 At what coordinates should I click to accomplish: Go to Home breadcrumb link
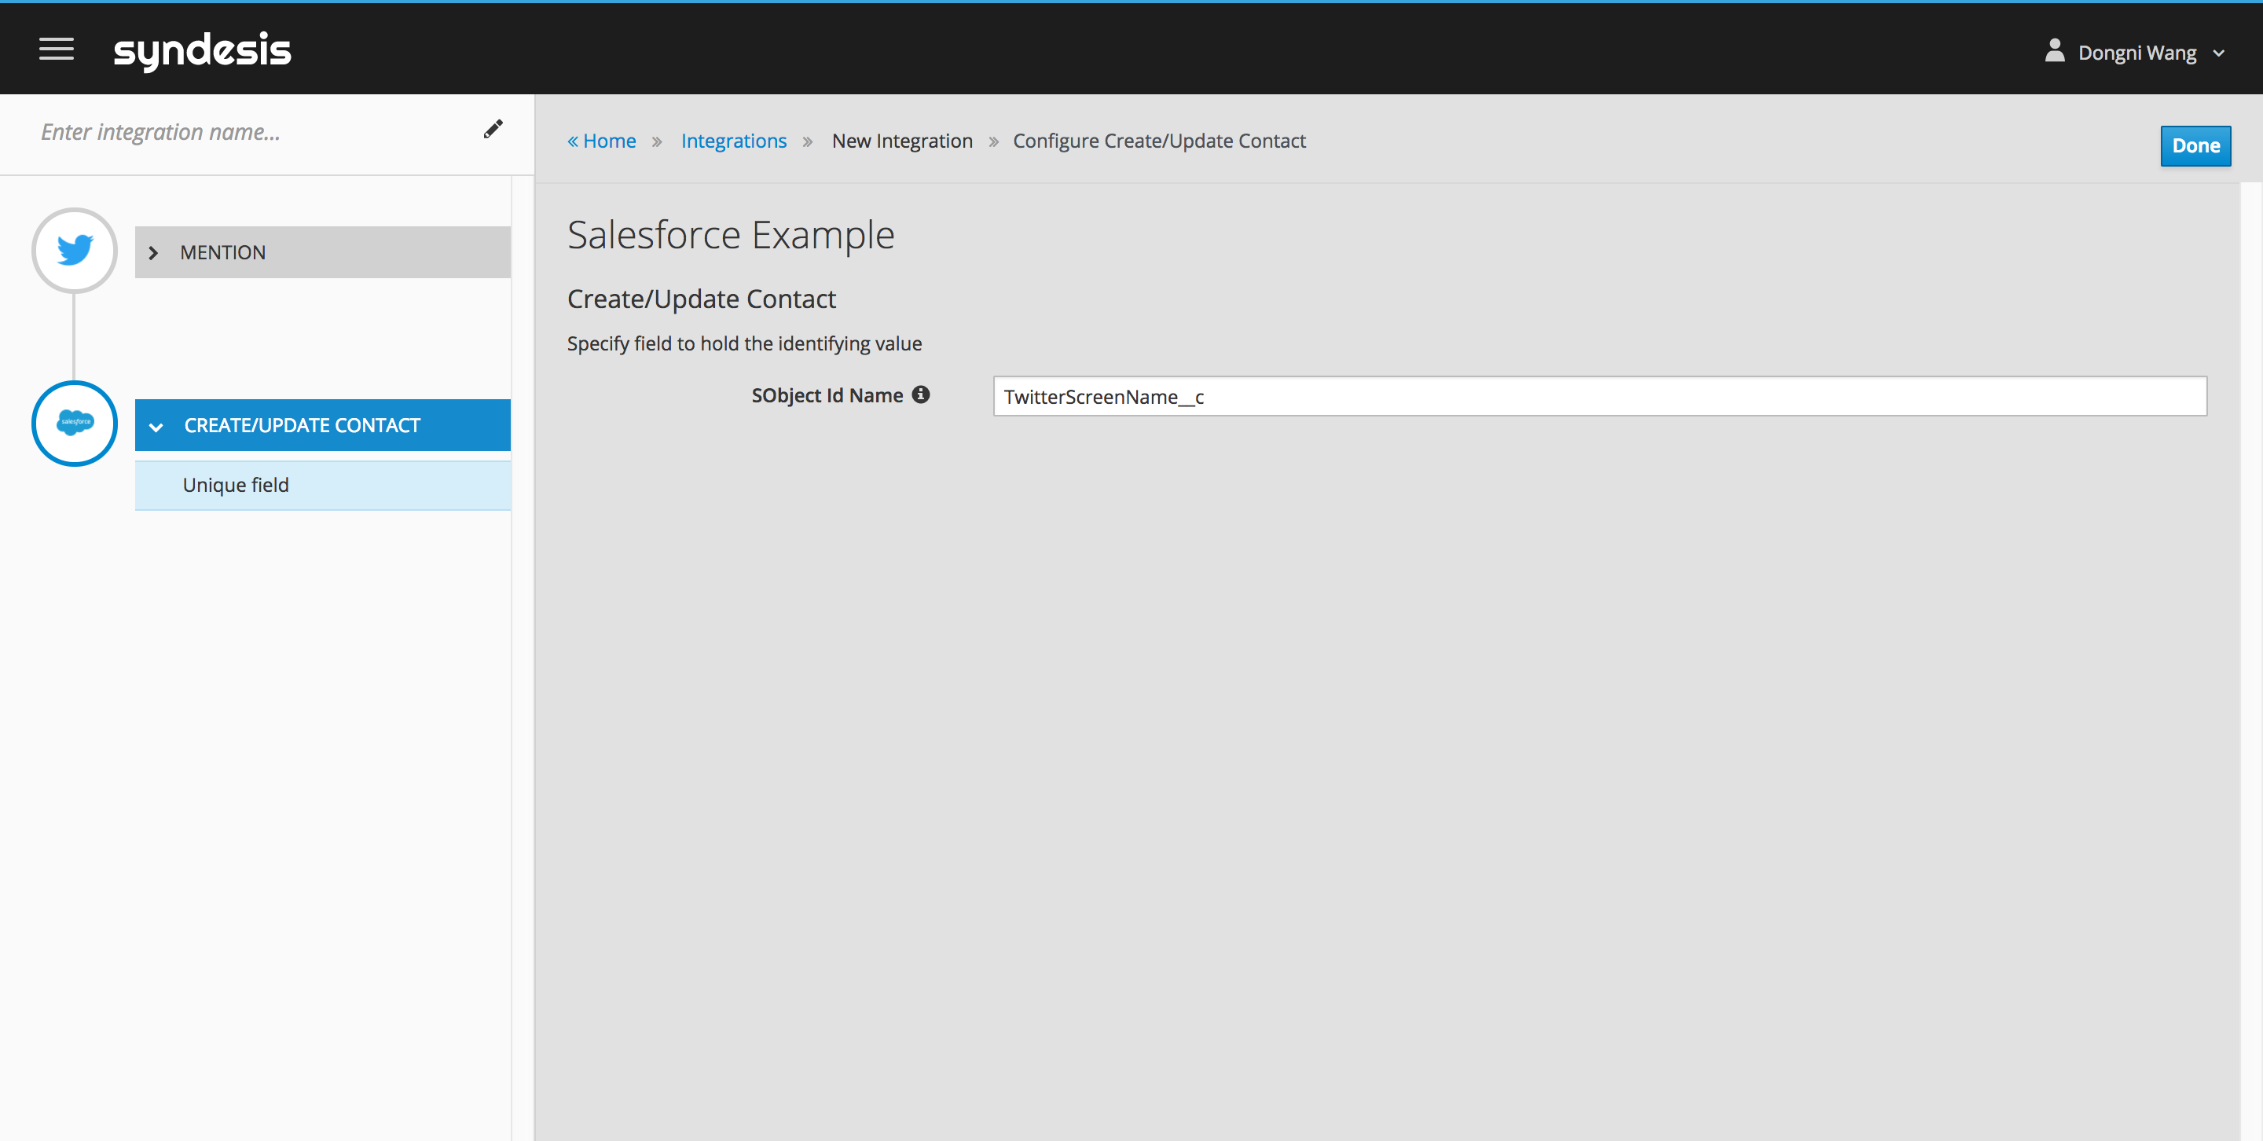609,141
